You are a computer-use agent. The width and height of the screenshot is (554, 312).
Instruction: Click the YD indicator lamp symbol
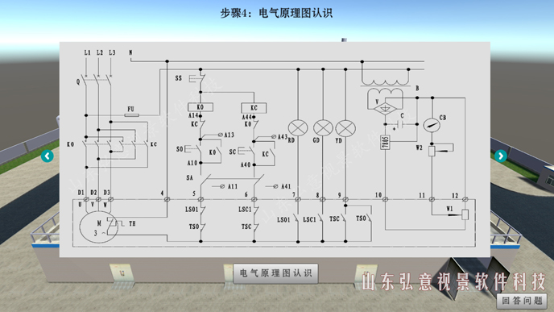(x=345, y=128)
